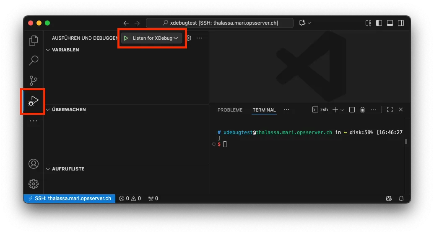Open the new terminal profile dropdown arrow

click(342, 110)
